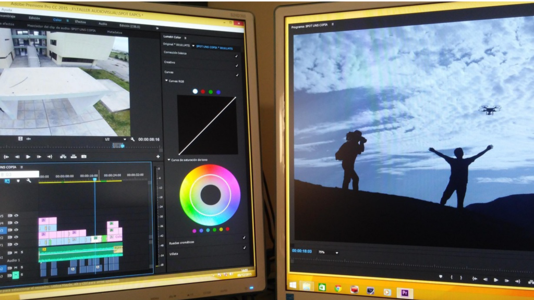Click the Export Frame camera icon
Viewport: 534px width, 300px height.
tap(84, 156)
